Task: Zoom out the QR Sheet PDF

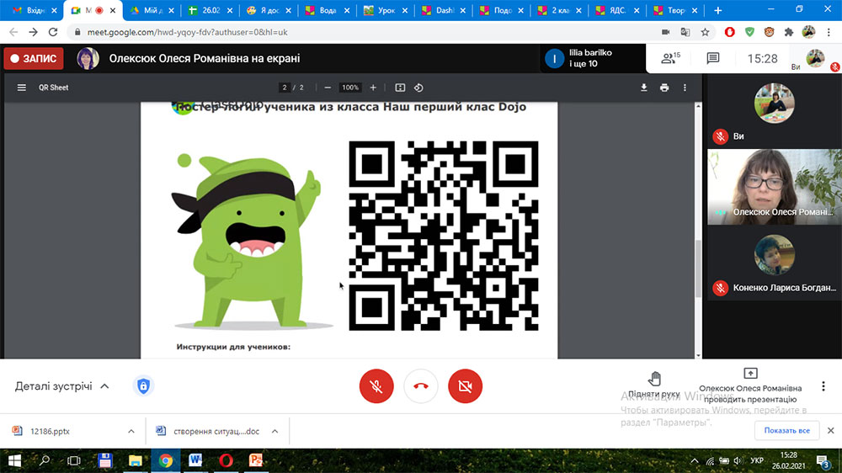Action: point(328,88)
